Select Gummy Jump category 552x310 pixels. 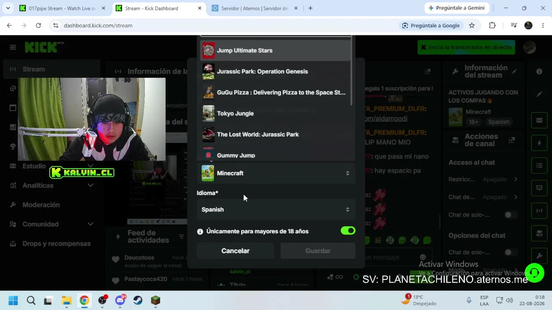(275, 153)
